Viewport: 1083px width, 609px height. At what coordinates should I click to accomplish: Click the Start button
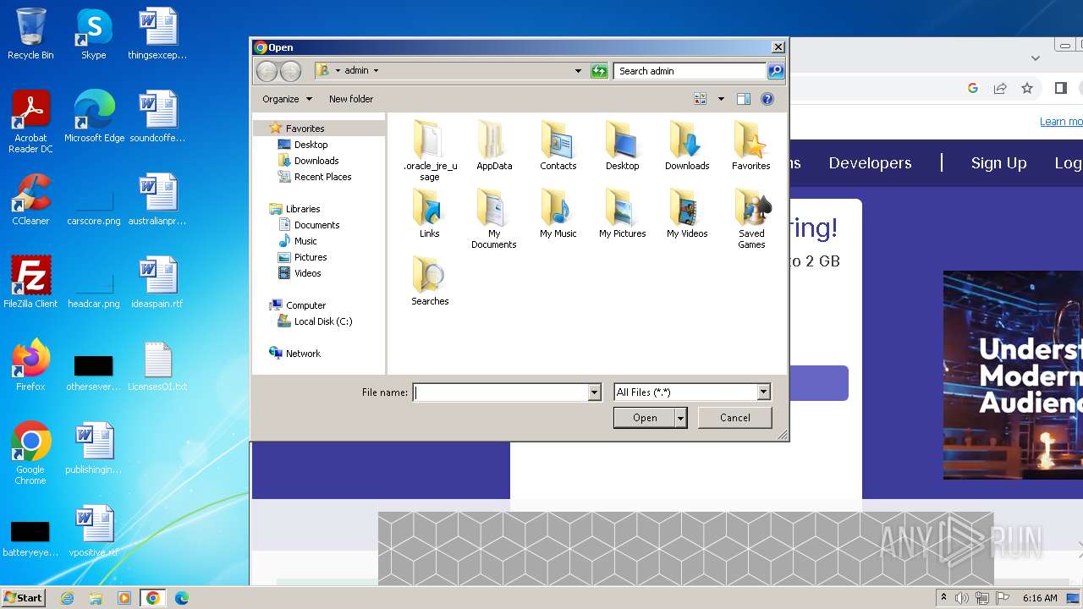pyautogui.click(x=24, y=598)
